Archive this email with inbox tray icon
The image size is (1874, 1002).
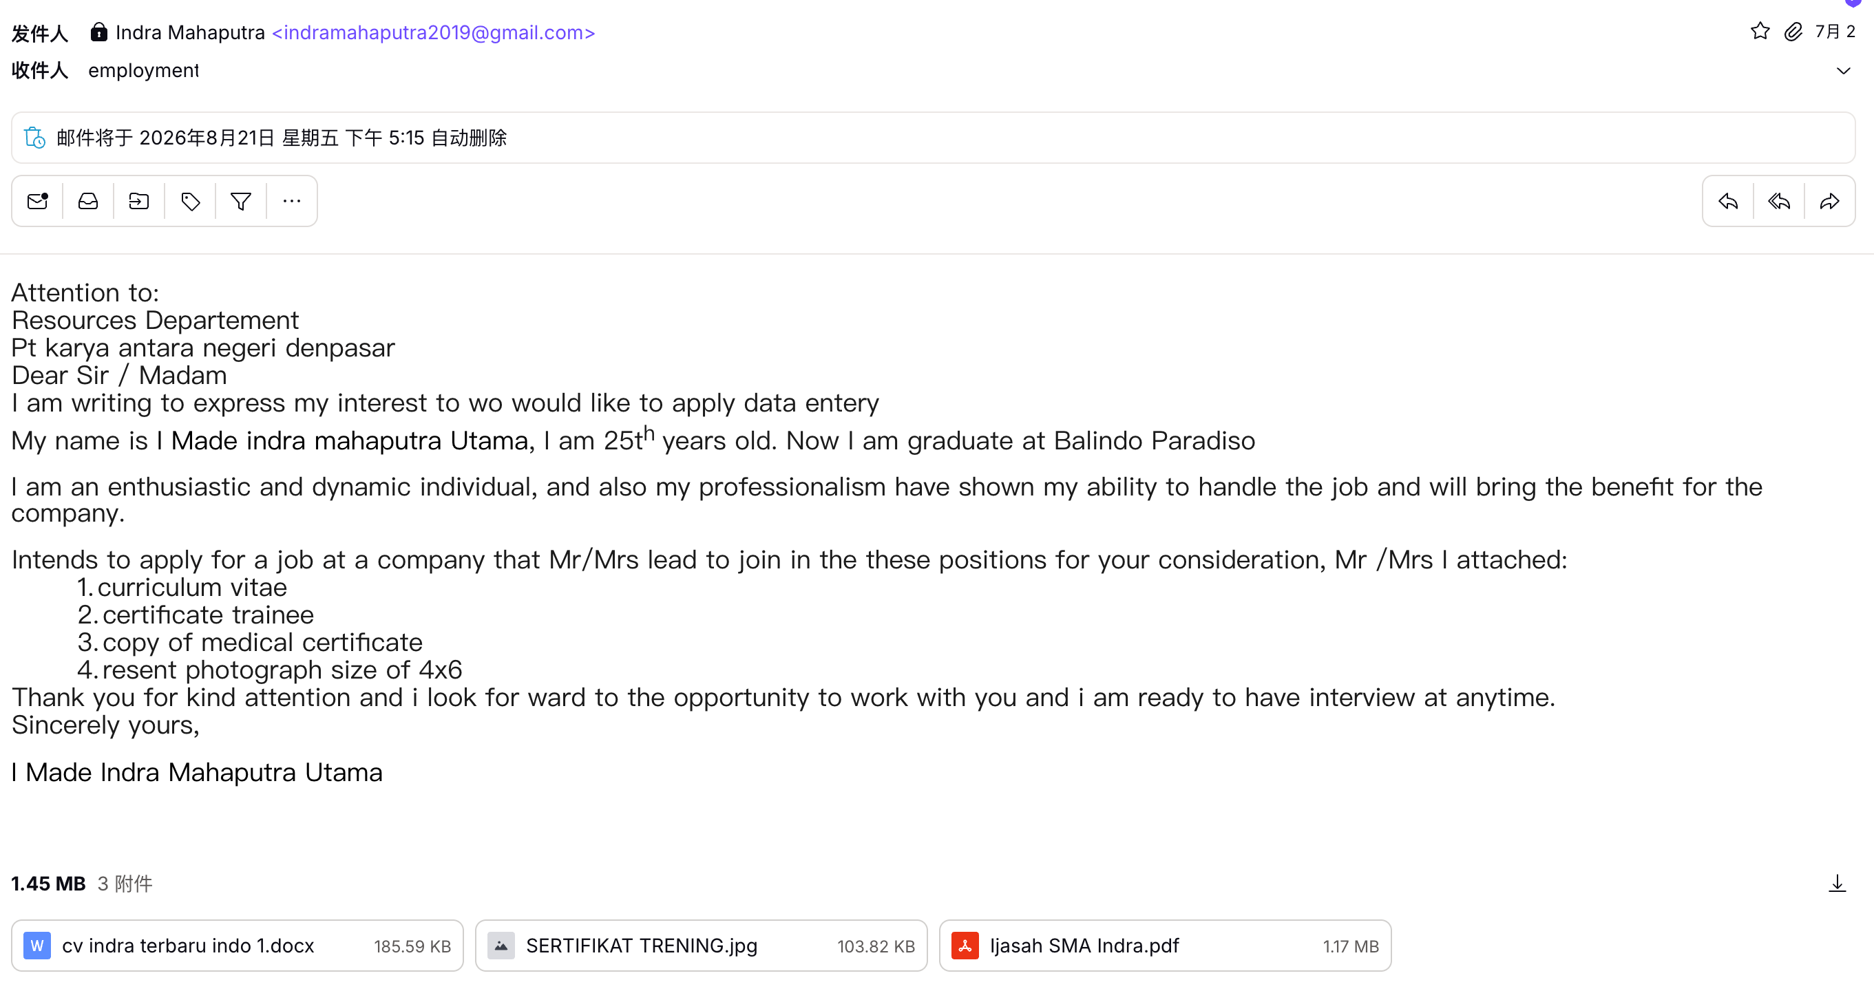88,201
